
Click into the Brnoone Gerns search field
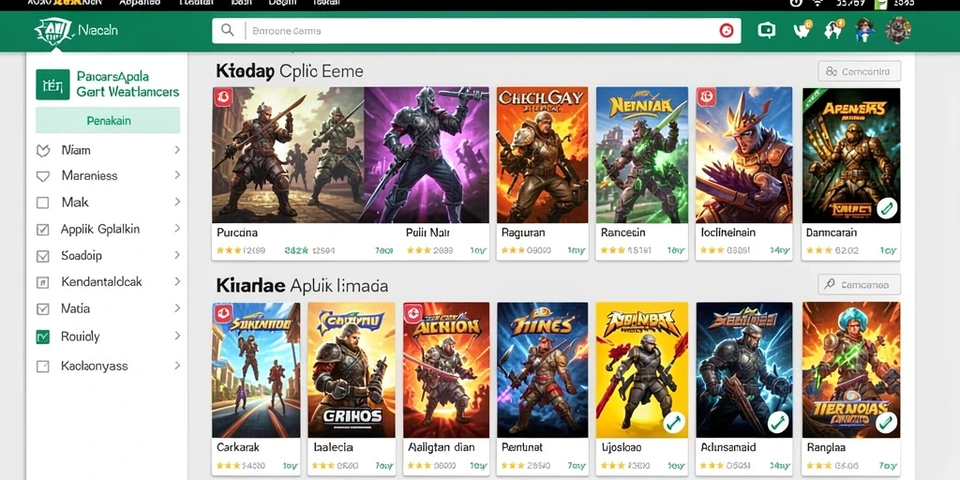[476, 31]
